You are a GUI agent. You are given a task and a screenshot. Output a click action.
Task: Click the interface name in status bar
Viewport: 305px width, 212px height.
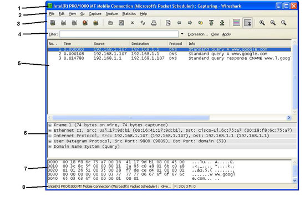point(109,187)
